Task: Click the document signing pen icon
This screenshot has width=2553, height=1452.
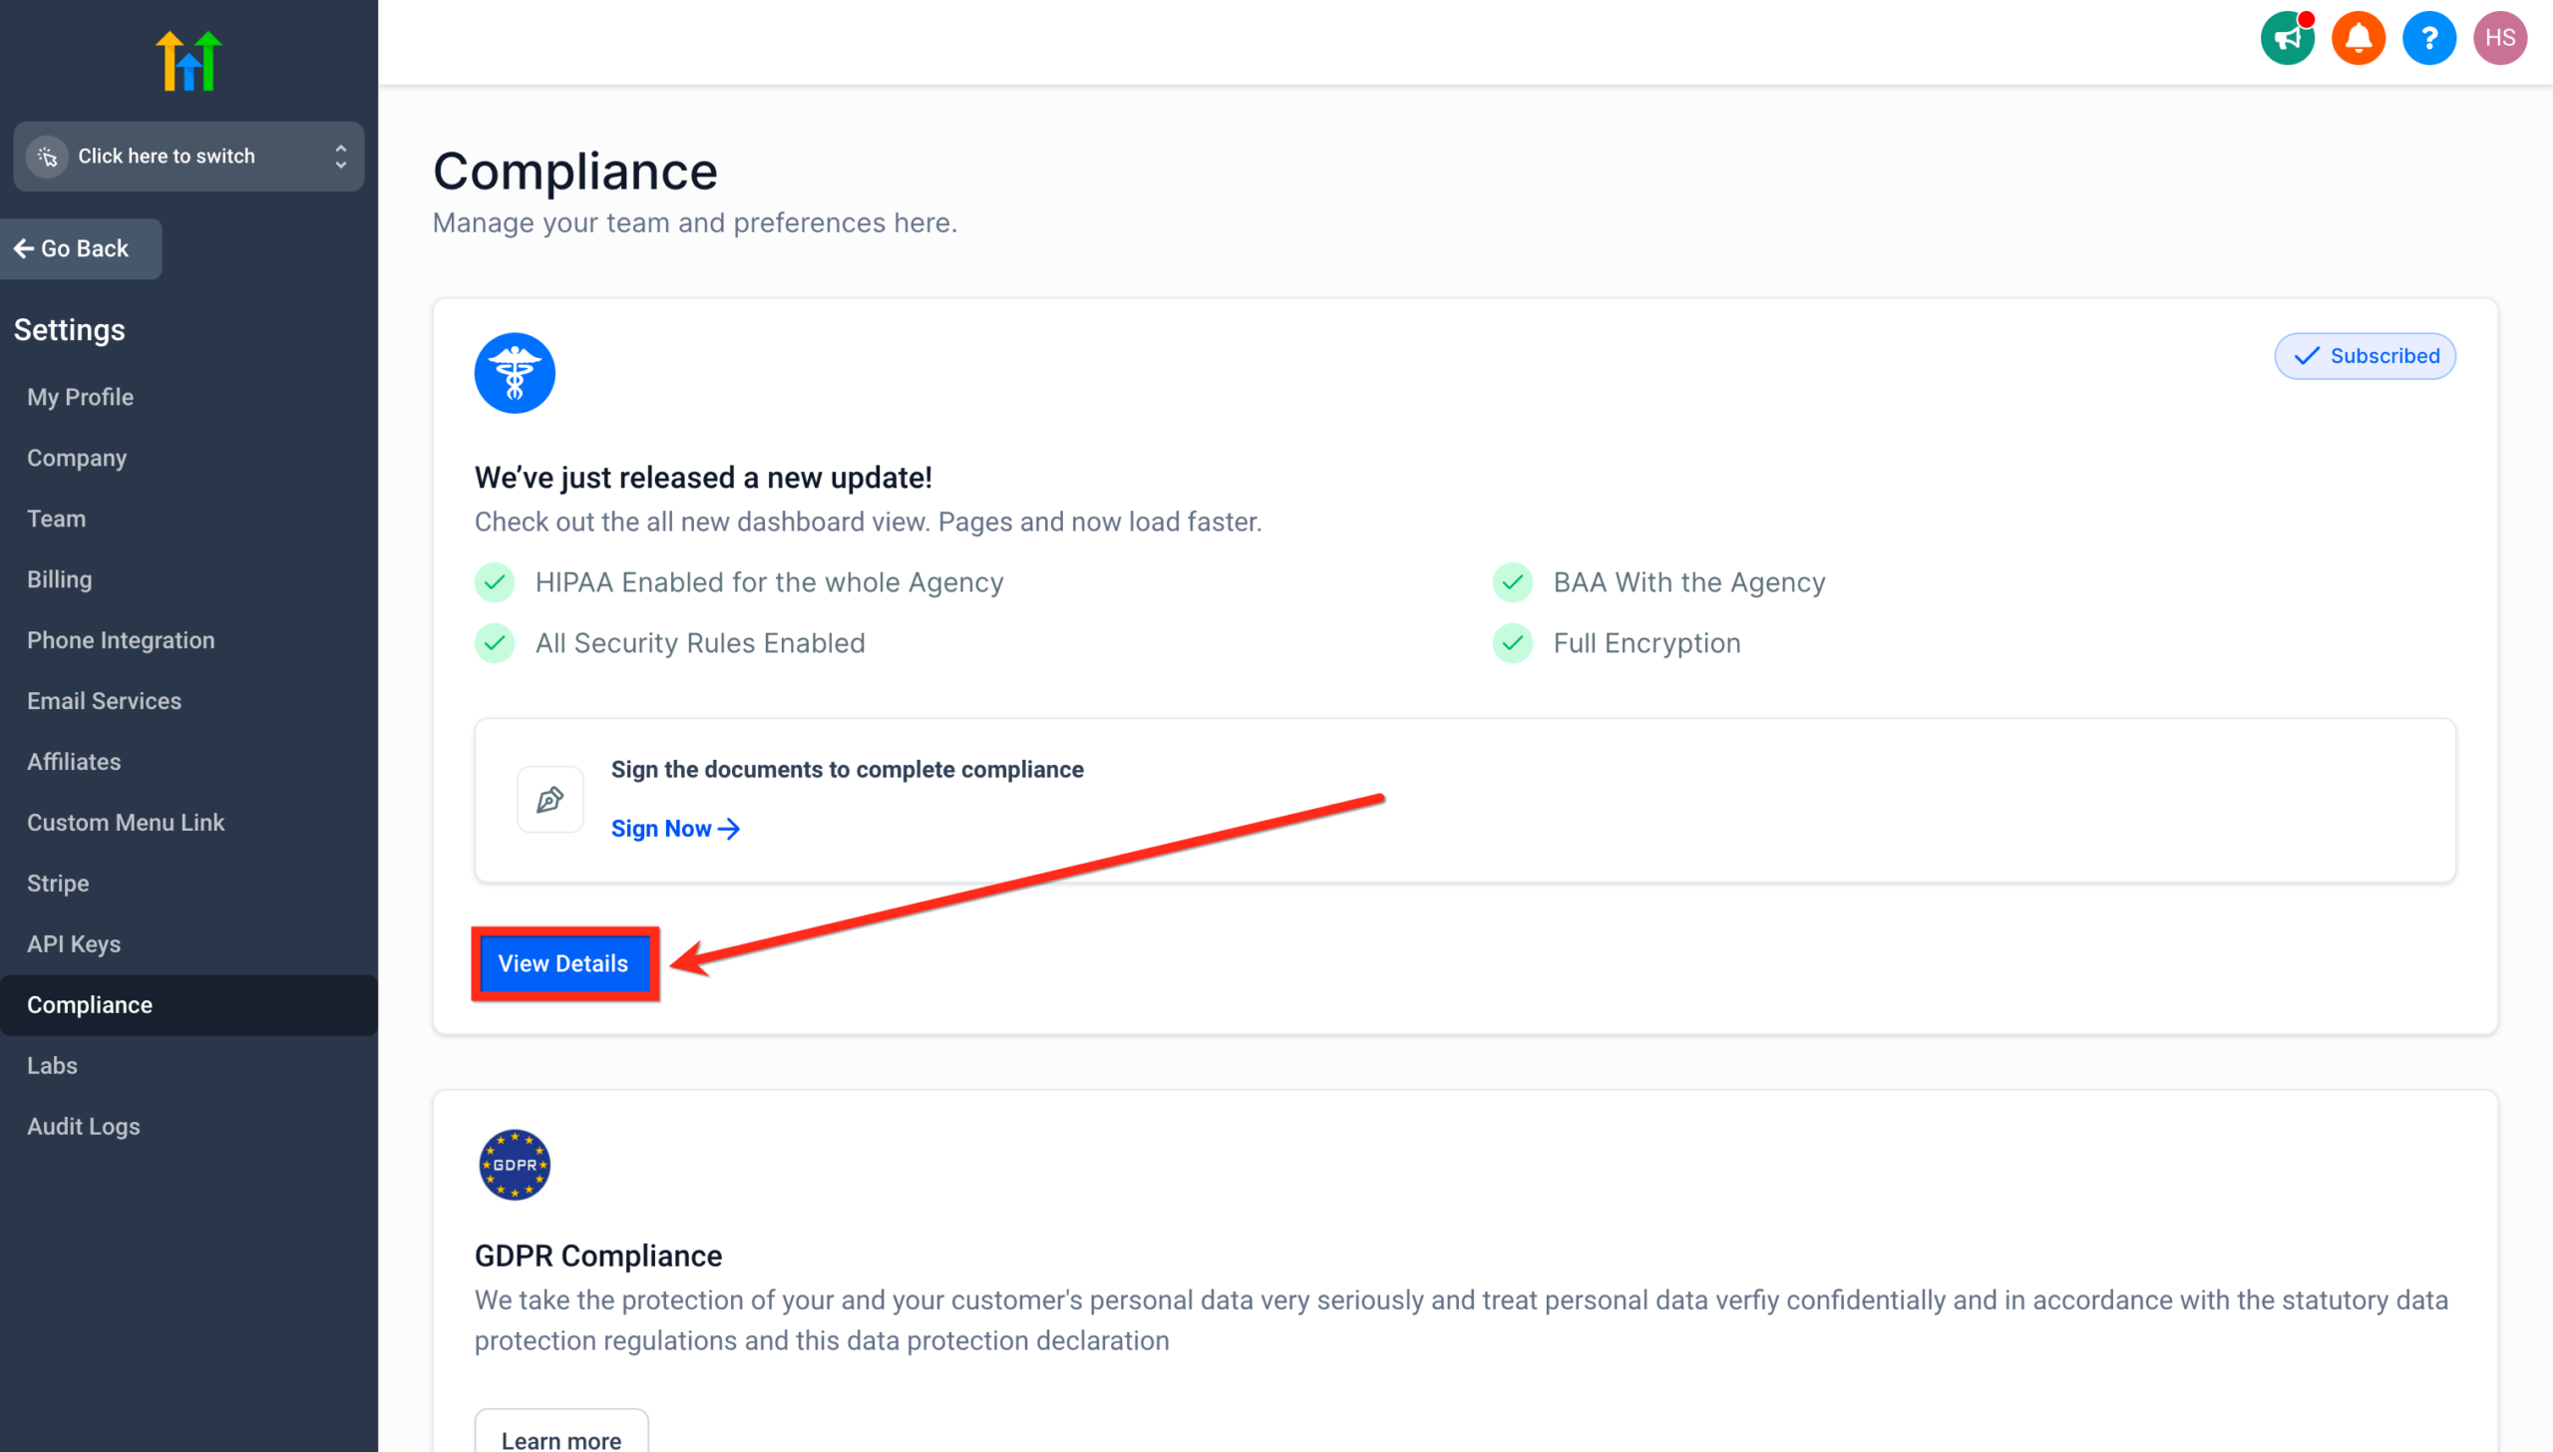Action: [549, 798]
